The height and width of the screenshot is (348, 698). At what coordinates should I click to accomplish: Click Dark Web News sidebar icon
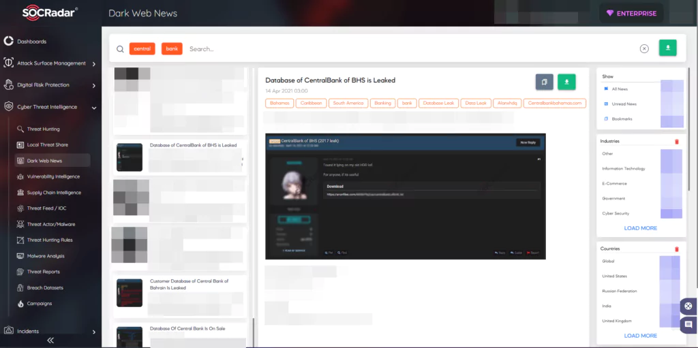pos(20,161)
